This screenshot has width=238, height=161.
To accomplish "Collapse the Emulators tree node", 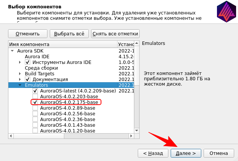I will click(x=20, y=85).
